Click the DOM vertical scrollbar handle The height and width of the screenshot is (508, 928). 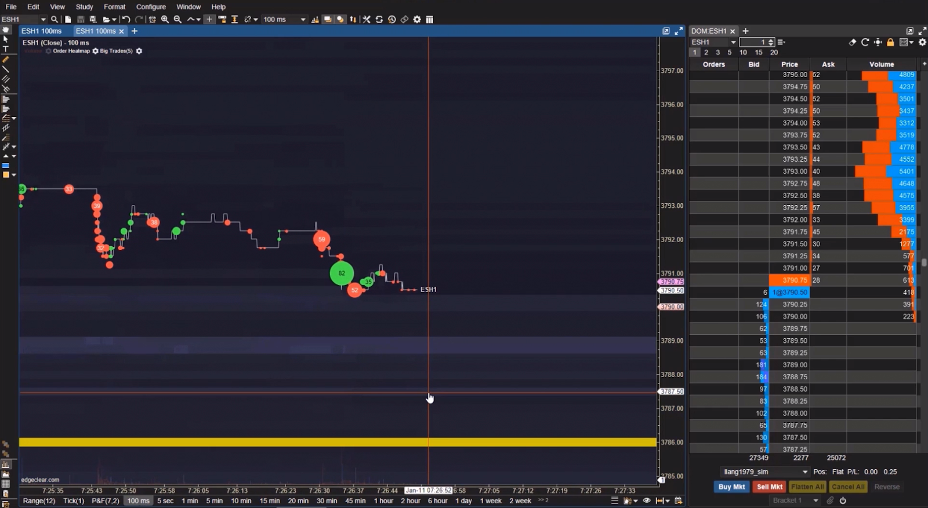(924, 262)
